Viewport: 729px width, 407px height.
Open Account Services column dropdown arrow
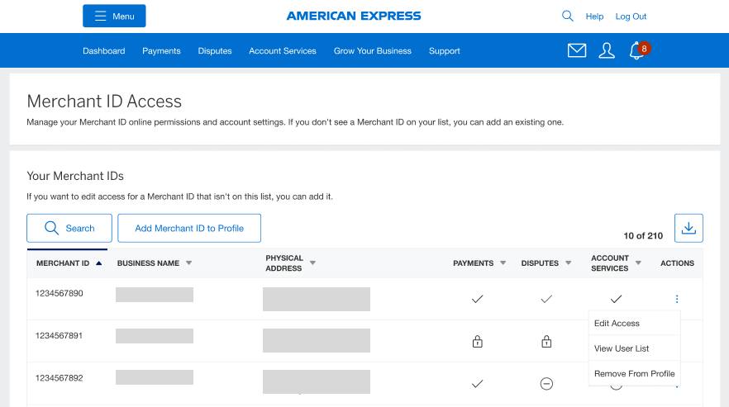tap(638, 263)
